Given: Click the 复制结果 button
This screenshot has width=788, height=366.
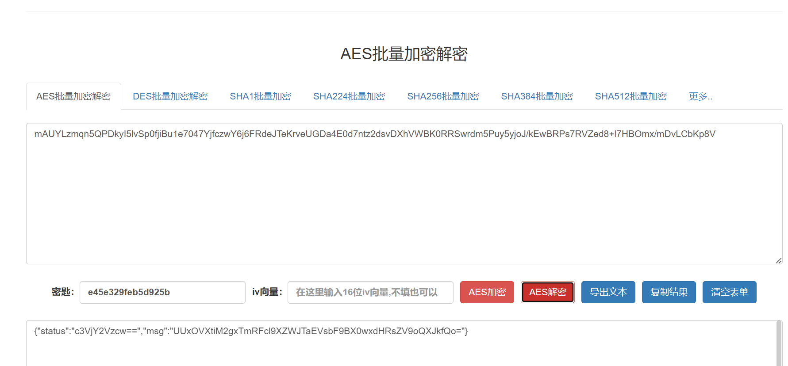Looking at the screenshot, I should (x=669, y=292).
